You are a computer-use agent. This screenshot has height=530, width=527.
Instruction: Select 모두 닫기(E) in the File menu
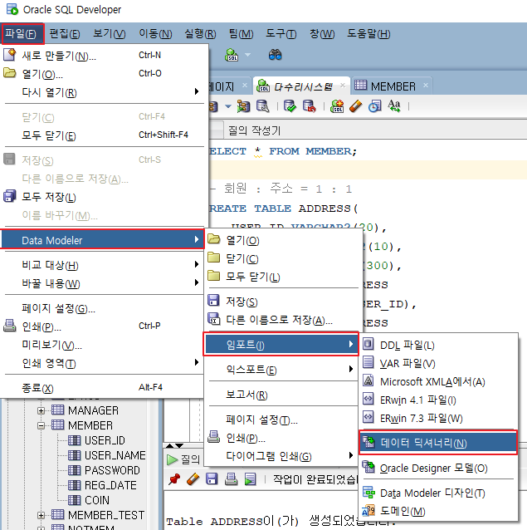pos(104,135)
